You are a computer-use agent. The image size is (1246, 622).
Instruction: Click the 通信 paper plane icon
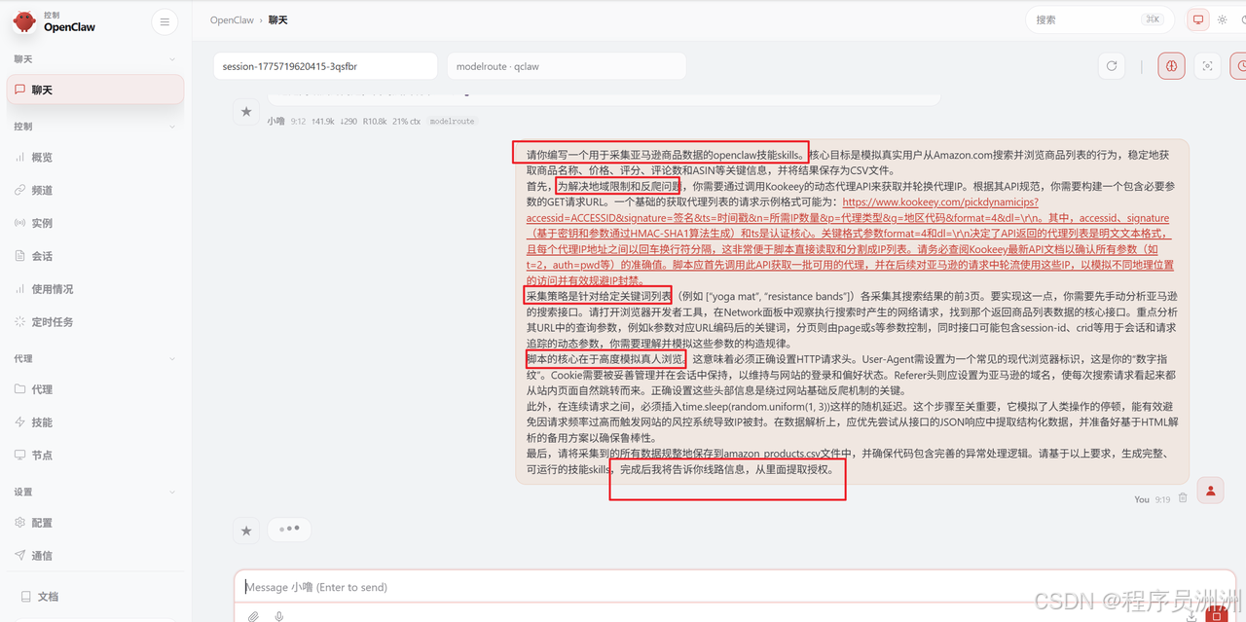point(20,556)
